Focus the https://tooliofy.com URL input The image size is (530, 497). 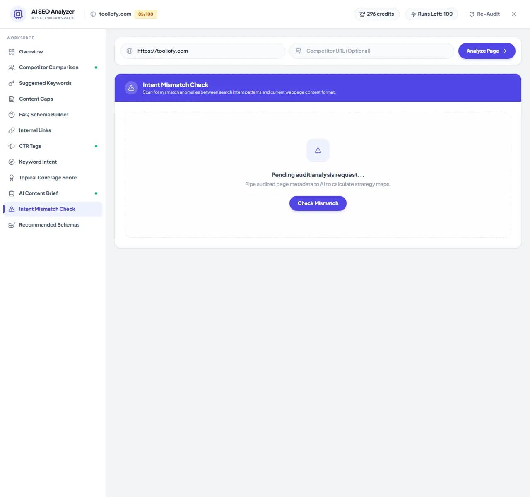tap(203, 51)
